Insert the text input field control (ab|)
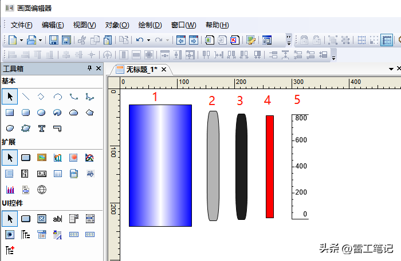Viewport: 401px width, 261px height. point(57,218)
